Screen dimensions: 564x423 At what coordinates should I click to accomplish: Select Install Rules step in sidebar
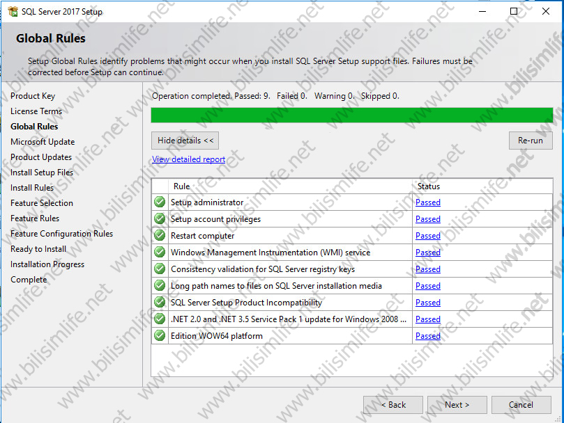coord(32,187)
